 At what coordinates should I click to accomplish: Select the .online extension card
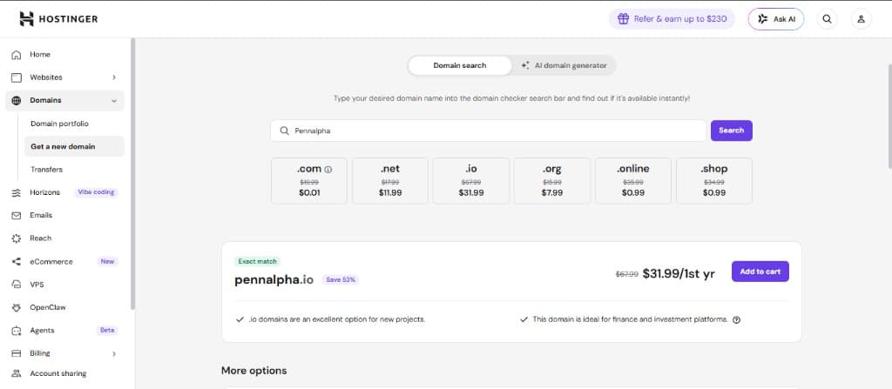click(633, 181)
